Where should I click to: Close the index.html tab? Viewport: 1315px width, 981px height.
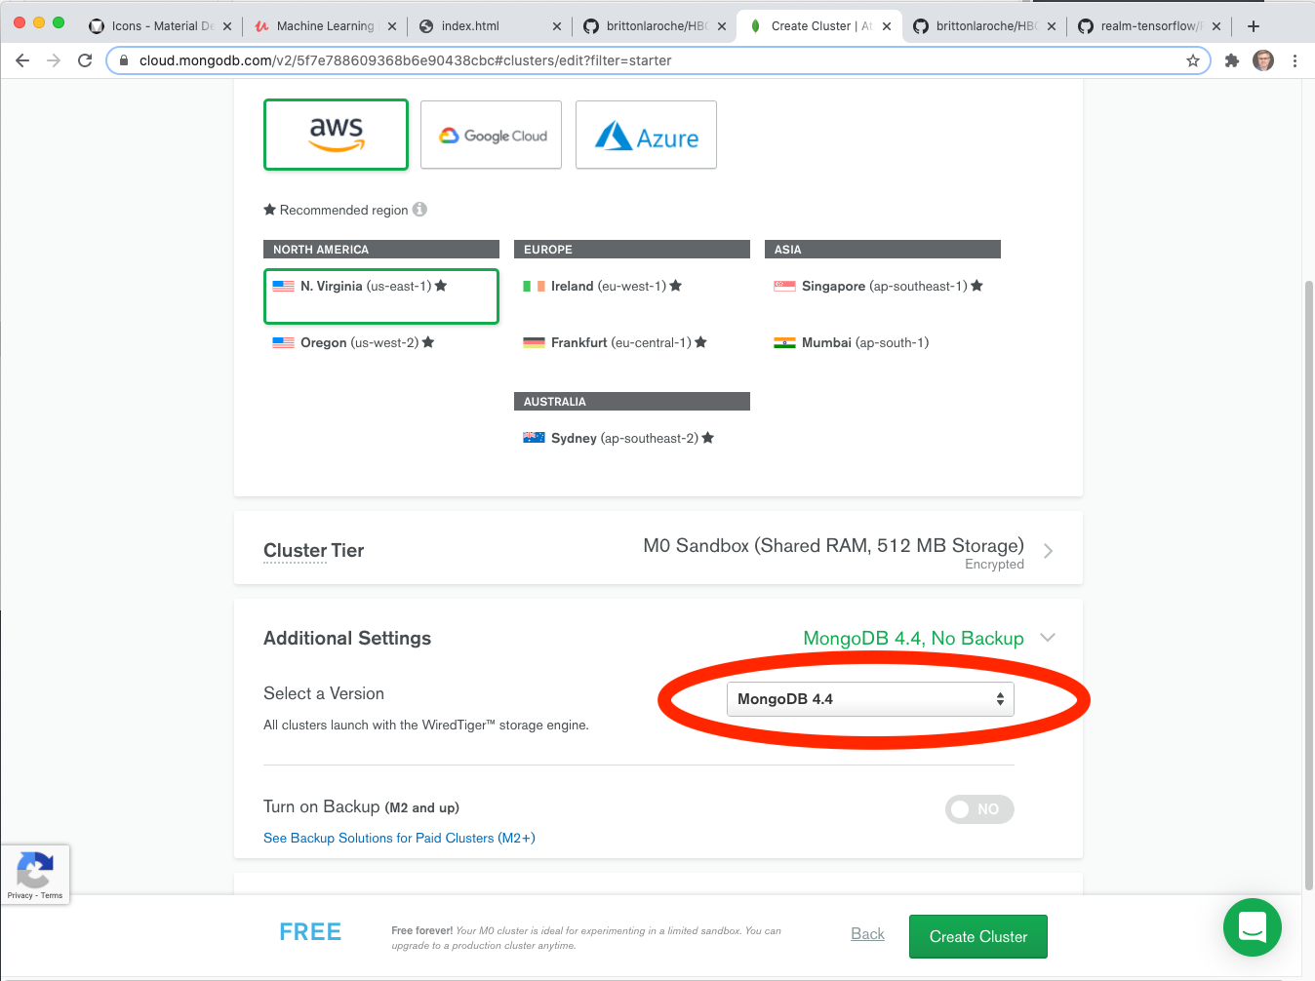pos(557,26)
